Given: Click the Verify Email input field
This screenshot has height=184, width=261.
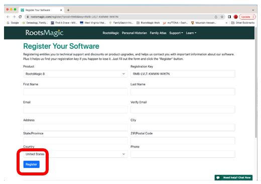Looking at the screenshot, I should tap(183, 110).
